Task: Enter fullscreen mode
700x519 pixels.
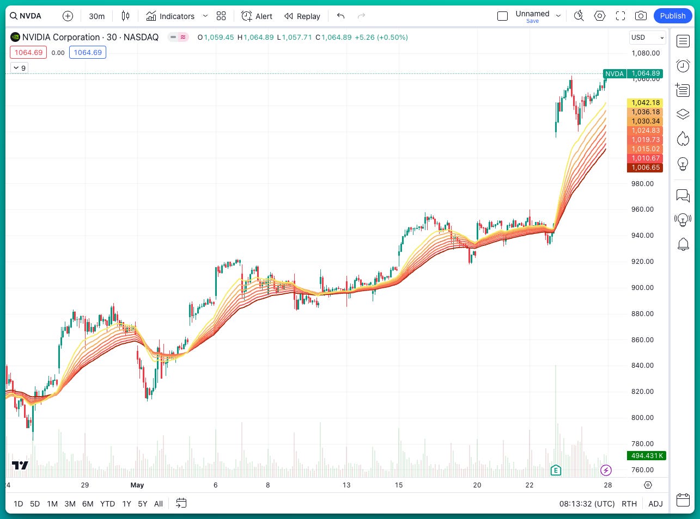Action: pyautogui.click(x=620, y=16)
